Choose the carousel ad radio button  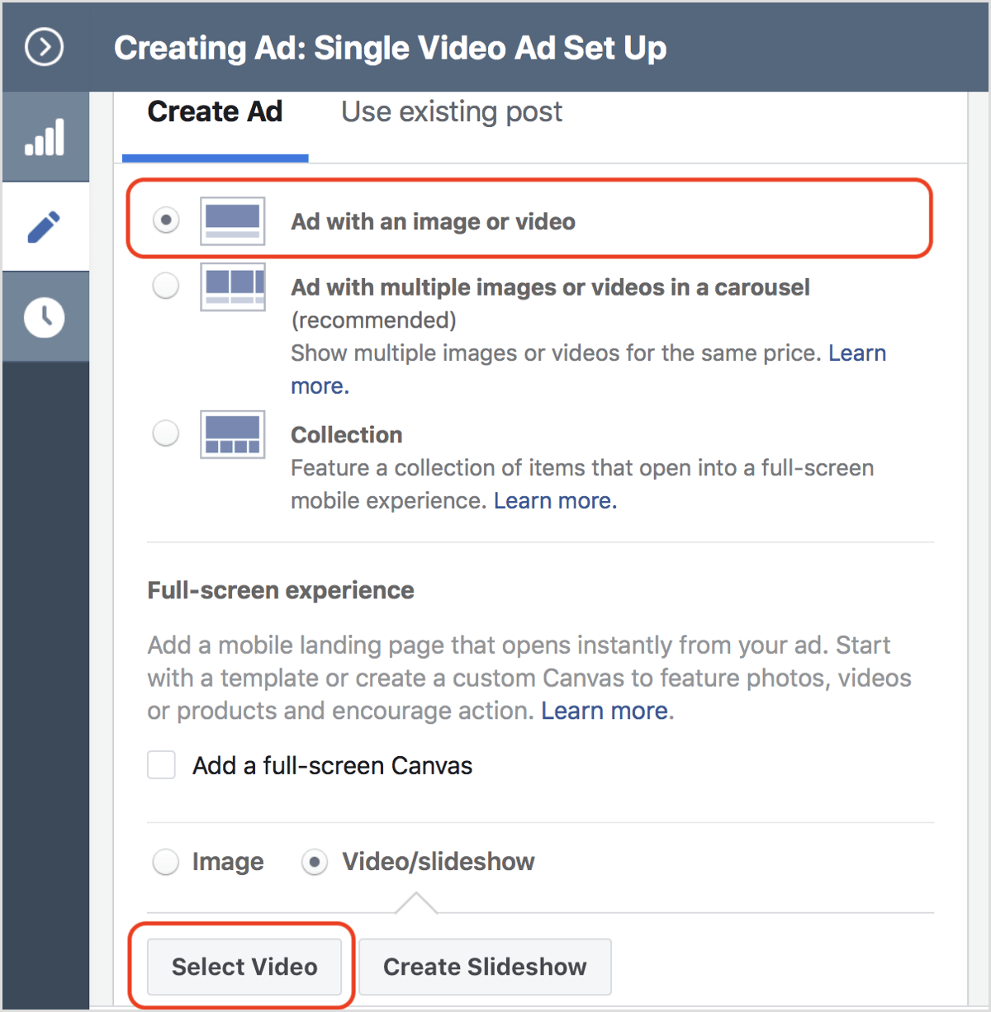pyautogui.click(x=166, y=286)
